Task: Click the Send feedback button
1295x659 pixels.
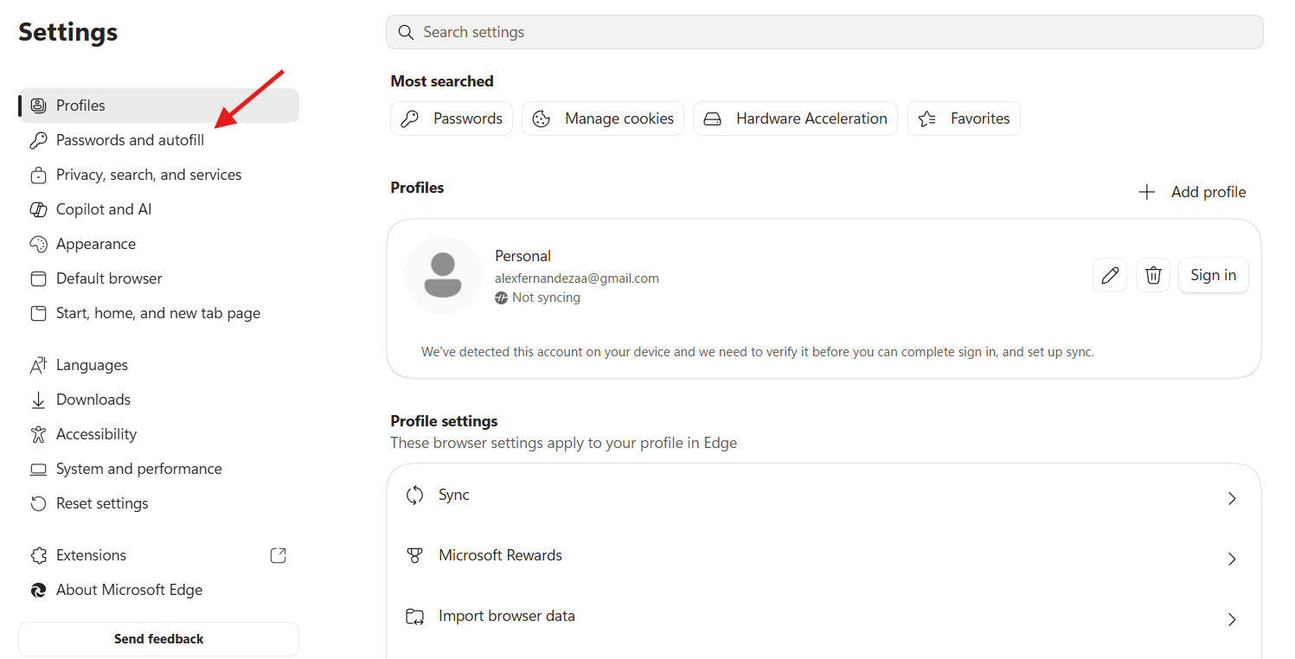Action: [159, 639]
